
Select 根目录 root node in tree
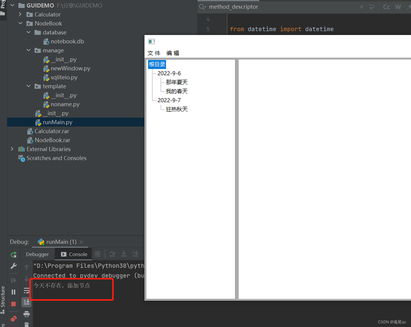click(157, 64)
